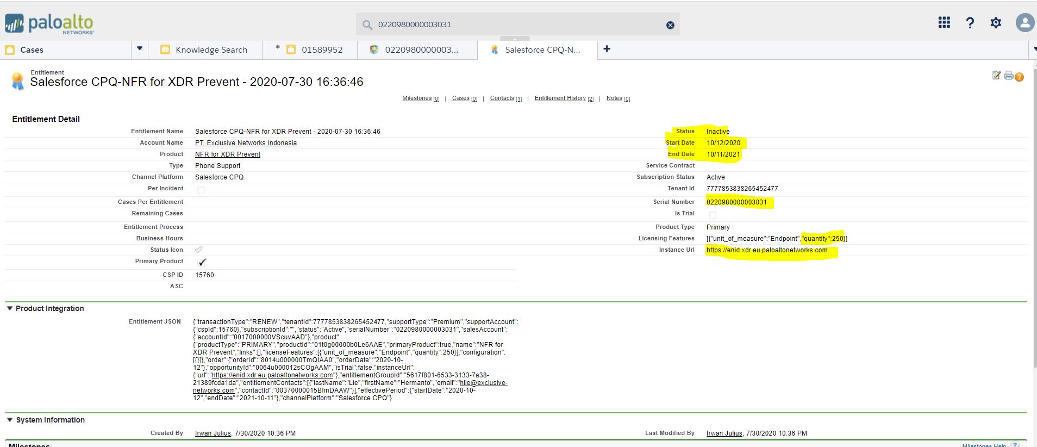Open the Cases navigation dropdown arrow

(140, 49)
